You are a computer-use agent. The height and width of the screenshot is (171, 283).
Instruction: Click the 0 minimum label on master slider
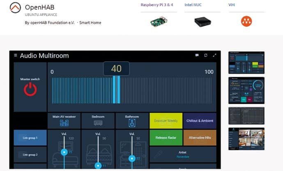(52, 72)
